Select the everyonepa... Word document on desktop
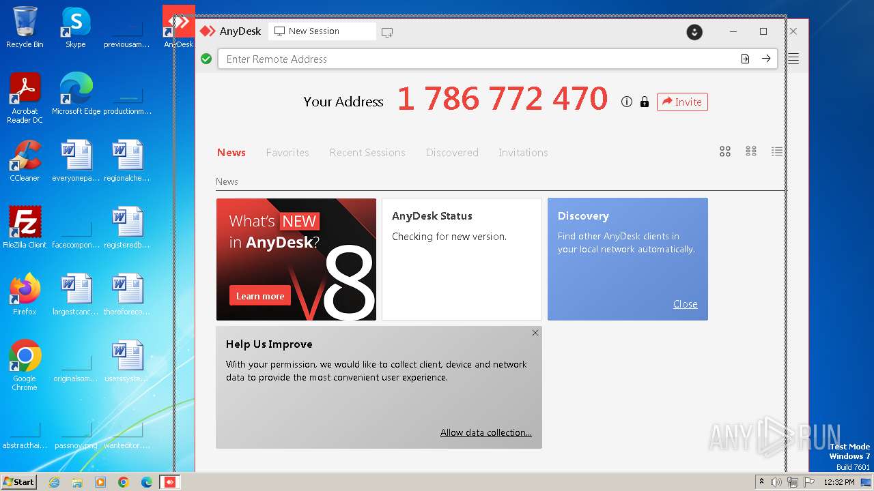Image resolution: width=874 pixels, height=491 pixels. pos(76,162)
